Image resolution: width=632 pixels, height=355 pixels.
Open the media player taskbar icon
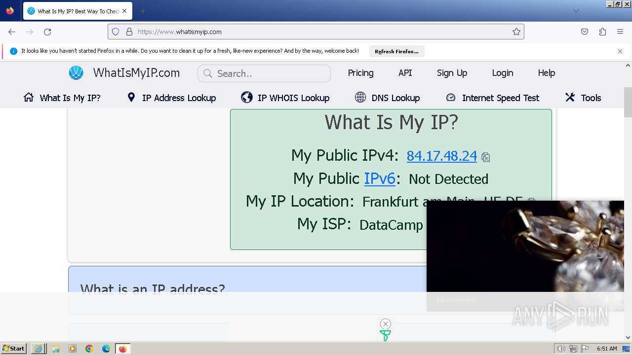[73, 349]
